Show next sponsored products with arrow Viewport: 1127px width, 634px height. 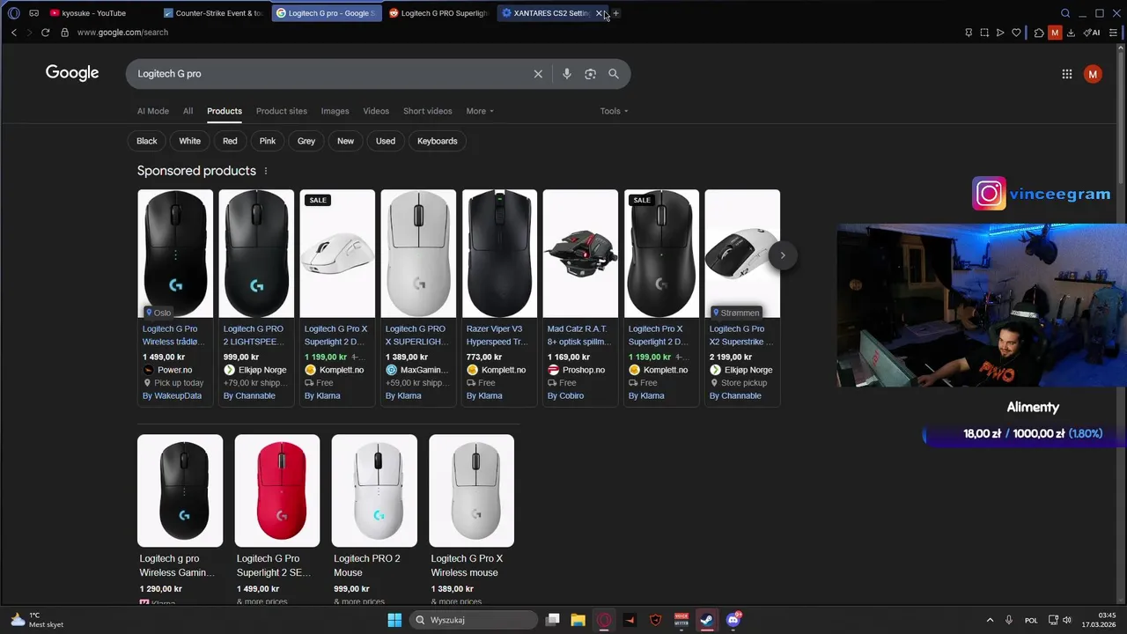782,255
